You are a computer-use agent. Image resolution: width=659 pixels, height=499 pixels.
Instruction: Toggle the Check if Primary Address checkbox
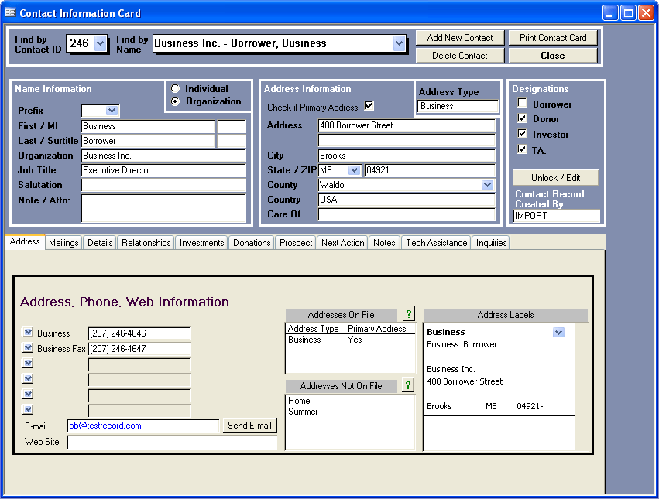click(369, 107)
